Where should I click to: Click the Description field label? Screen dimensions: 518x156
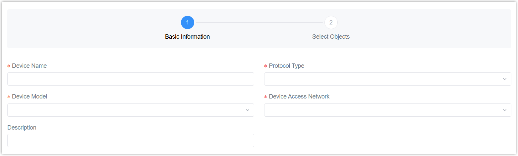pos(22,128)
